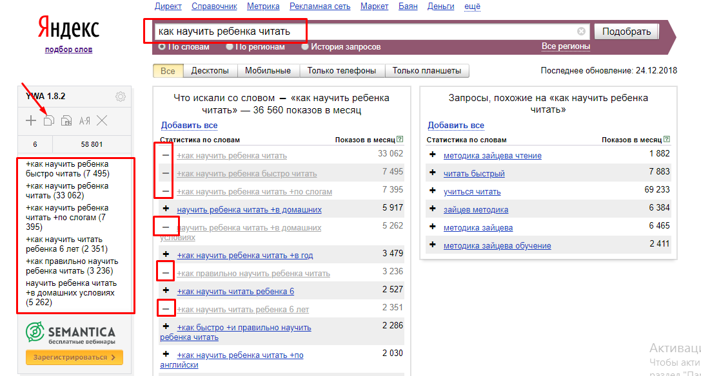Open 'учиться читать' query link

tap(472, 192)
